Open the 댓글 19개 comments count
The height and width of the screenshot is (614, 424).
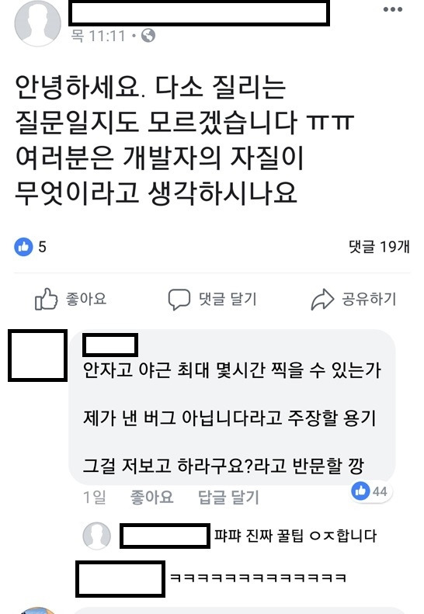[x=379, y=247]
